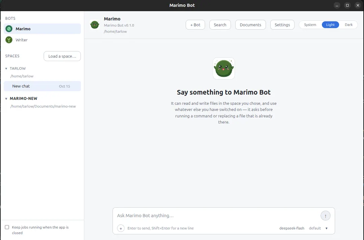
Task: Click the /home/tarlow/Documents/marimo-new path
Action: point(43,106)
